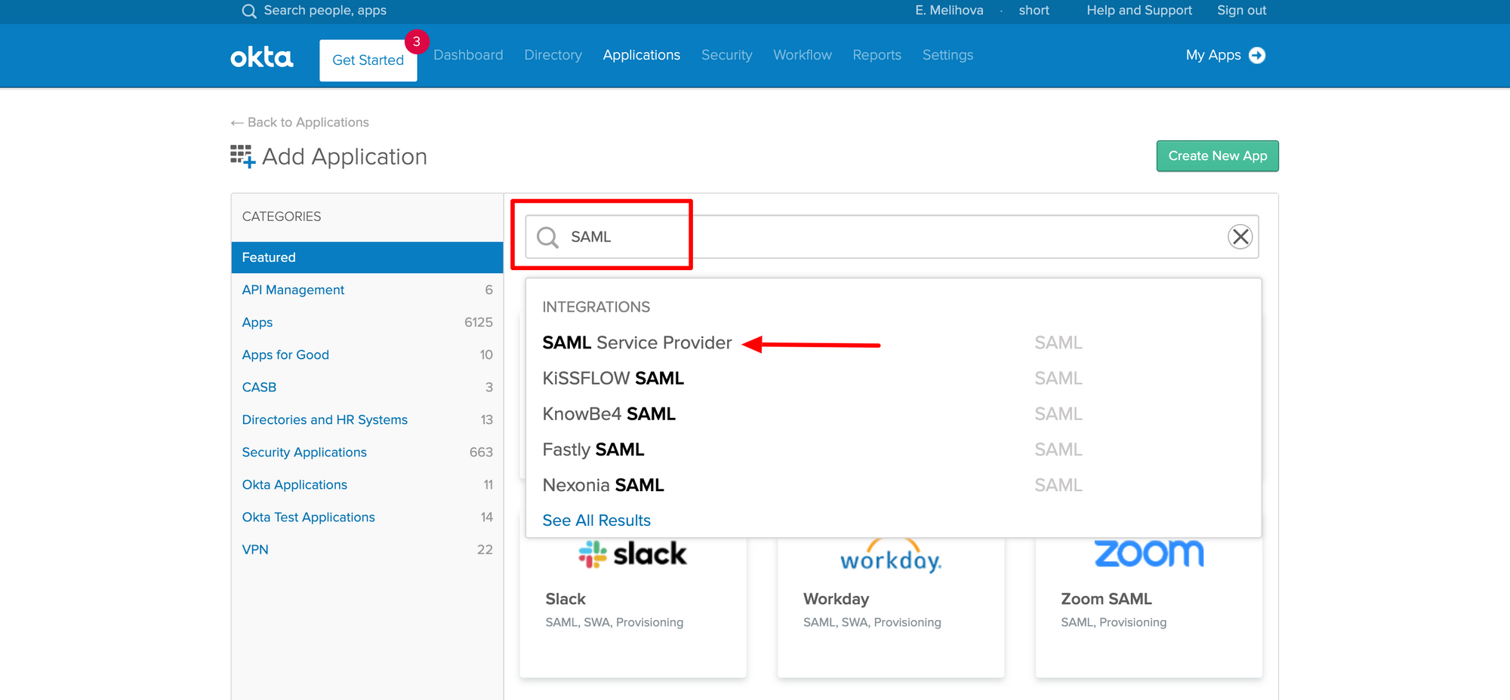Select SAML Service Provider integration
Screen dimensions: 1510x700
point(637,343)
